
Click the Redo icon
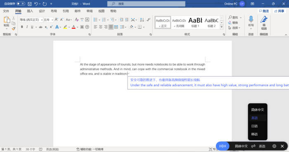tap(45, 4)
